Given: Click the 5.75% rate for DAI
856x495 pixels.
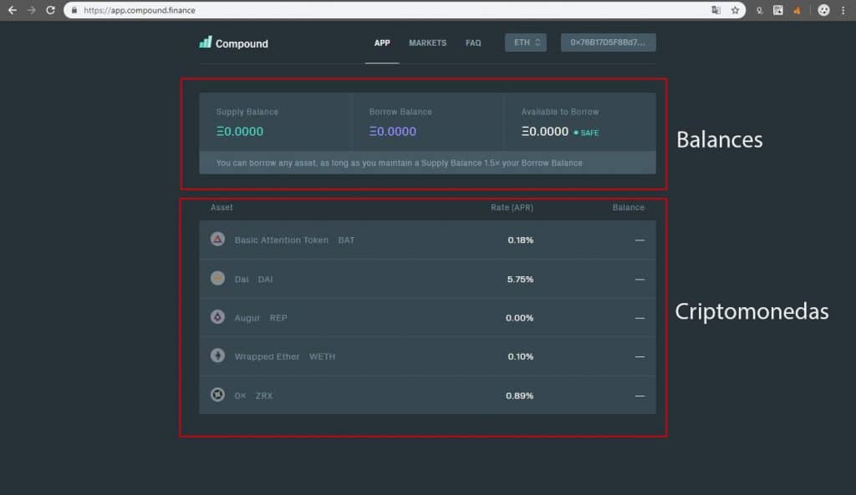Looking at the screenshot, I should (520, 279).
